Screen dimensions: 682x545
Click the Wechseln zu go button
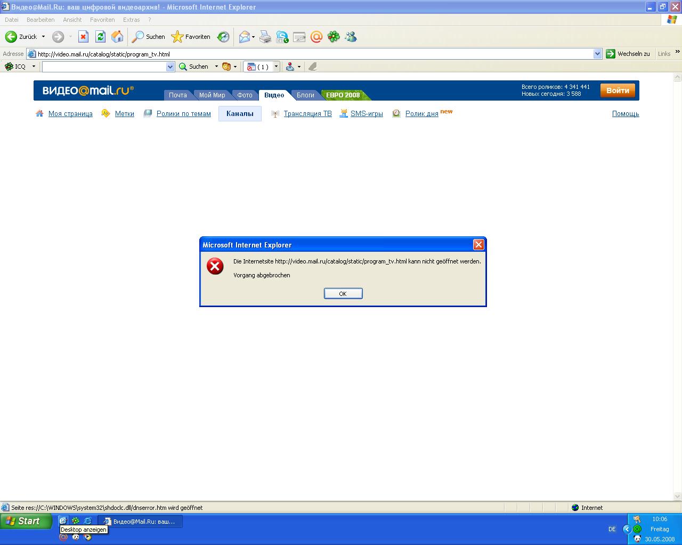coord(628,54)
